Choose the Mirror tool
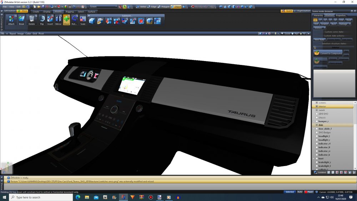This screenshot has width=357, height=201. (58, 20)
